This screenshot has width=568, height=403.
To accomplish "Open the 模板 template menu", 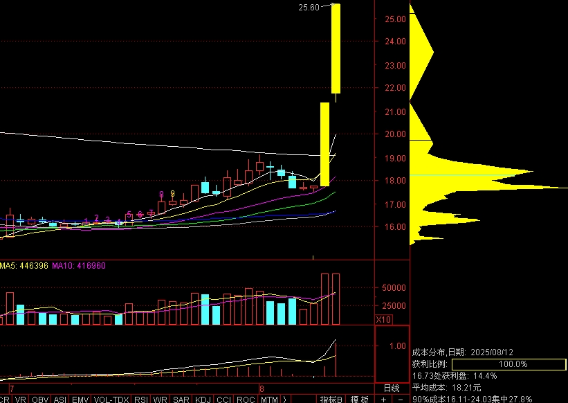I will pos(359,400).
